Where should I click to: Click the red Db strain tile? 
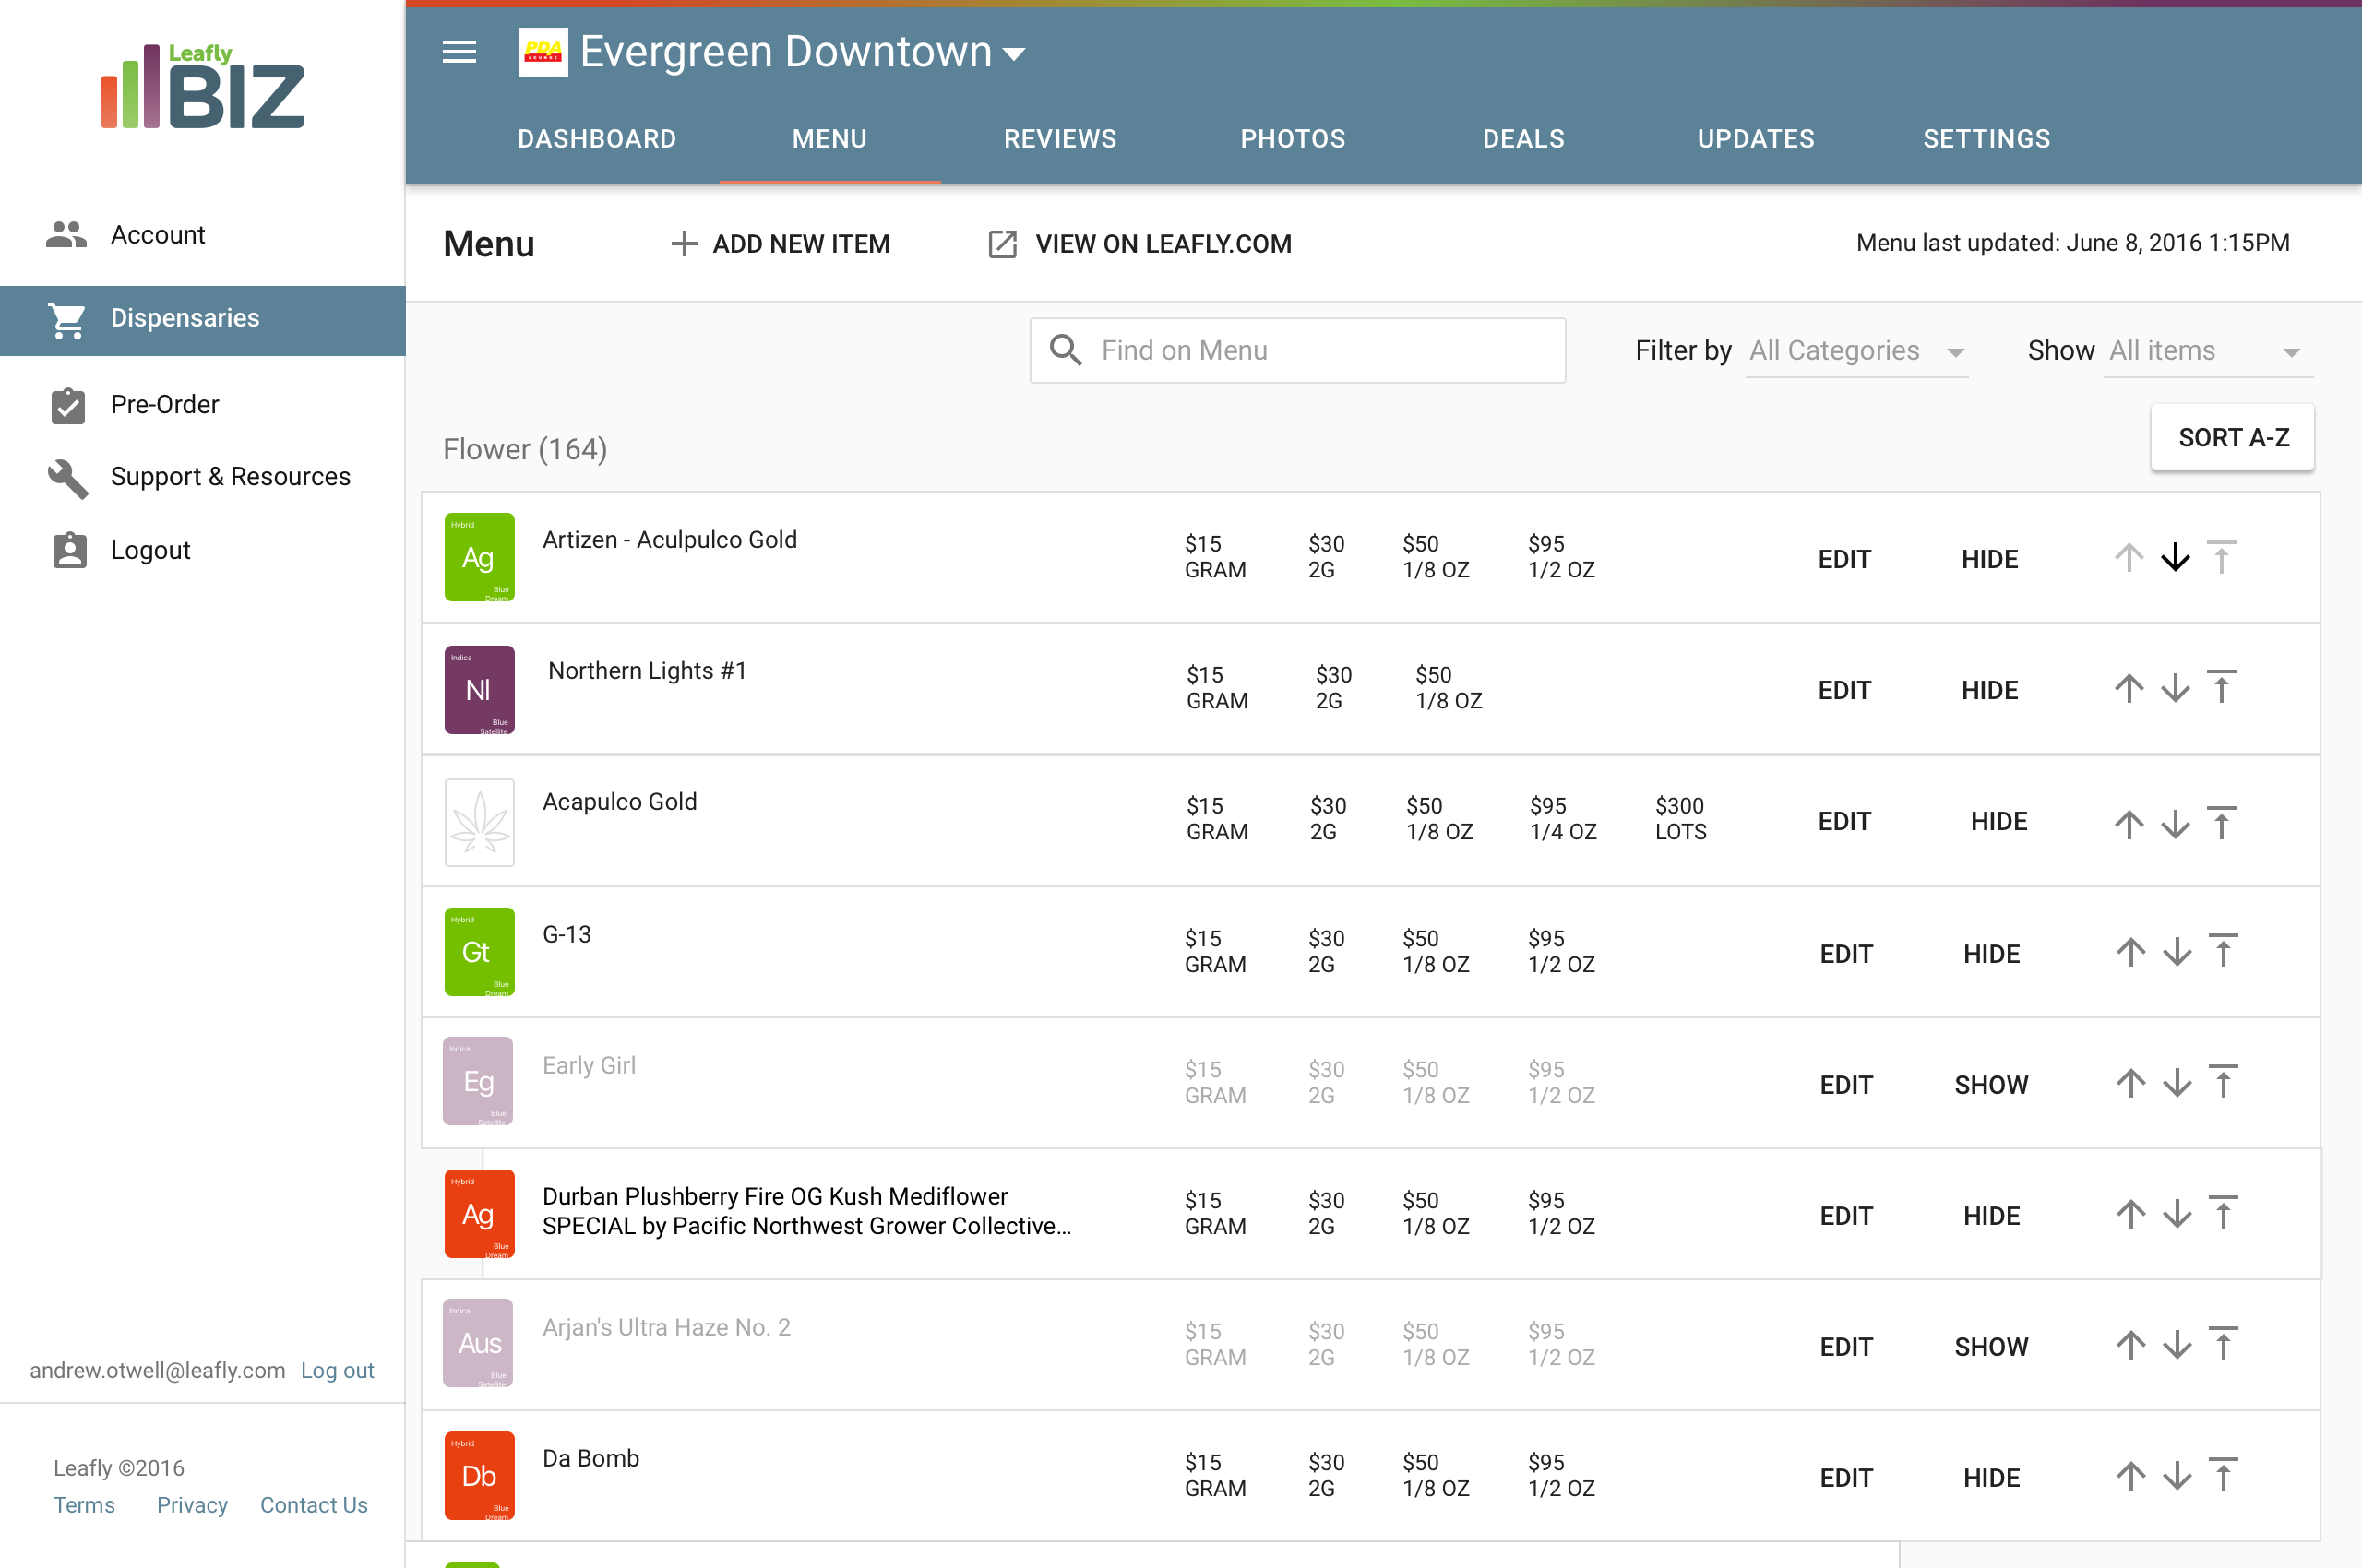tap(479, 1476)
